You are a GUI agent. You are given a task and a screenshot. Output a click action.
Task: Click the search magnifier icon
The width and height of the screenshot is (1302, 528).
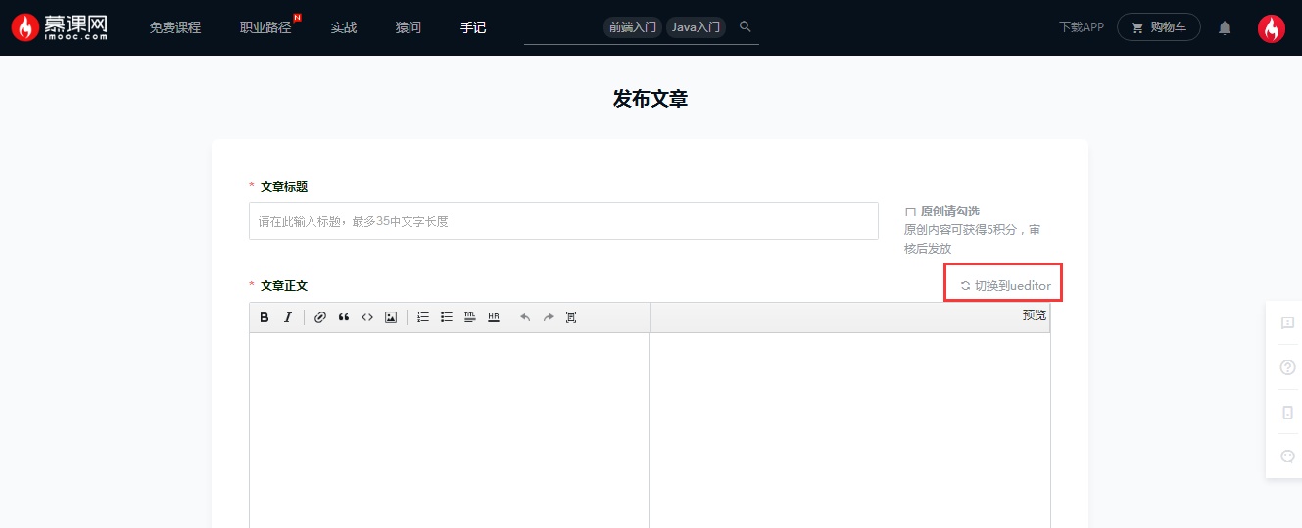pyautogui.click(x=746, y=26)
